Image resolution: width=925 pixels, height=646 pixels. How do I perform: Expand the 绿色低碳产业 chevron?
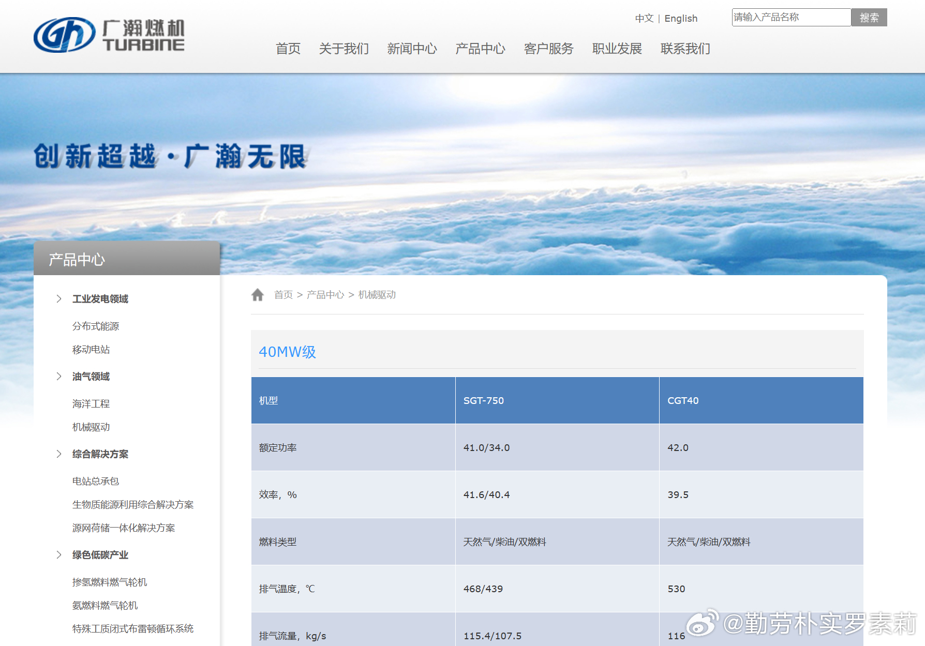click(x=59, y=555)
